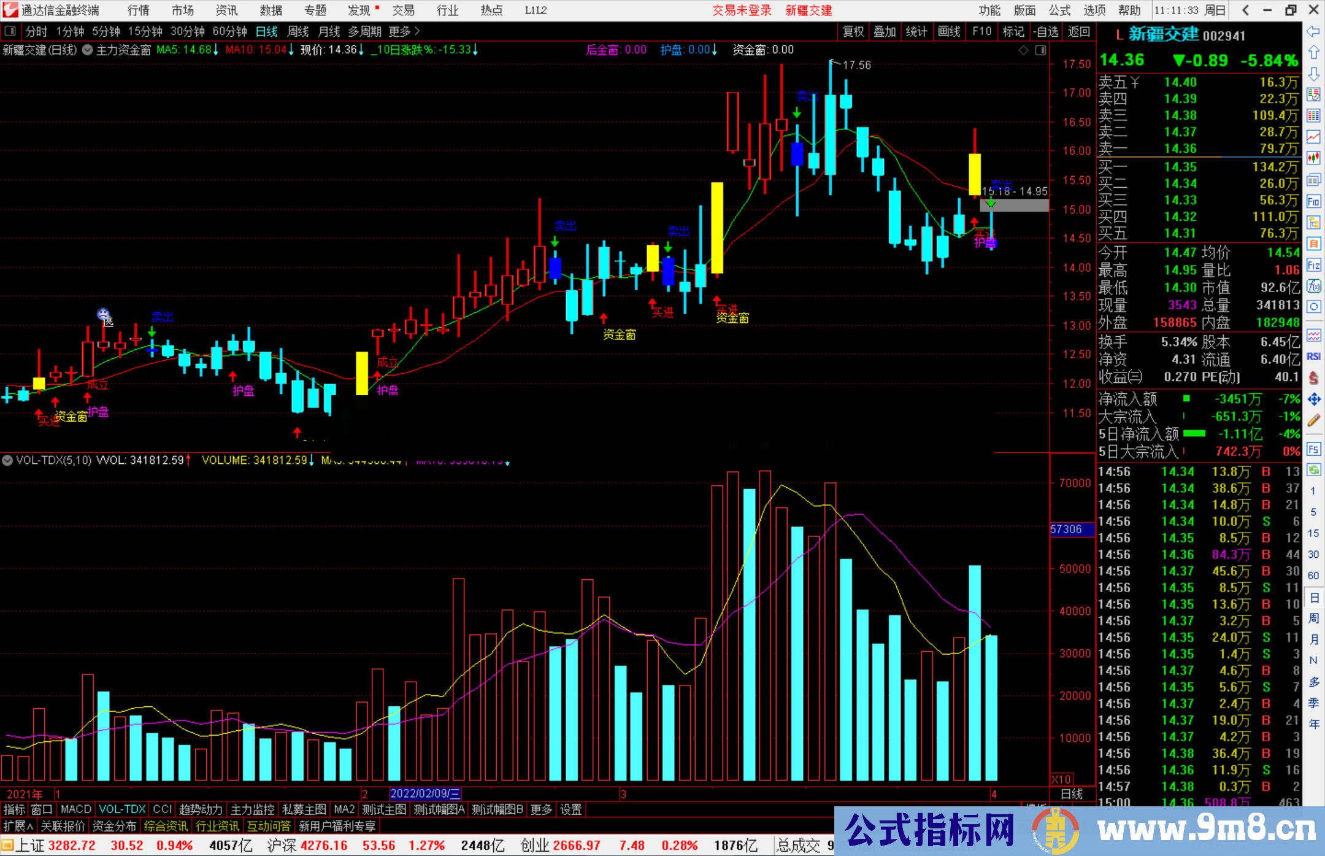Open the candlestick chart icon in sidebar
This screenshot has width=1325, height=856.
pyautogui.click(x=1313, y=158)
